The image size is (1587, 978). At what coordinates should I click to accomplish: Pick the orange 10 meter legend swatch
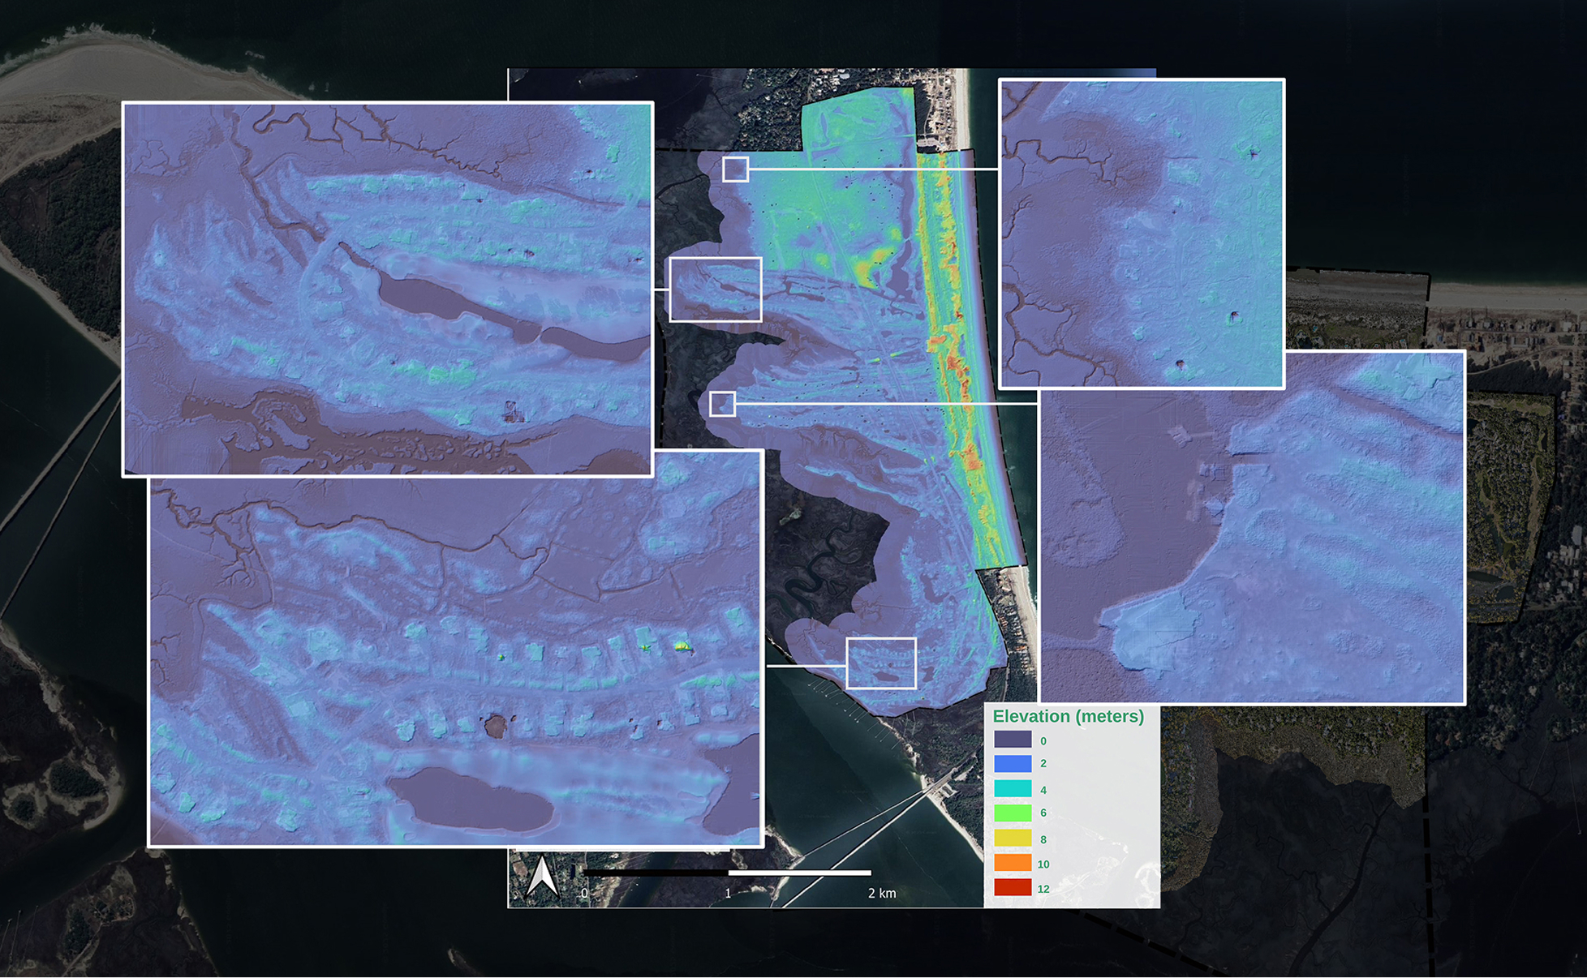1013,864
